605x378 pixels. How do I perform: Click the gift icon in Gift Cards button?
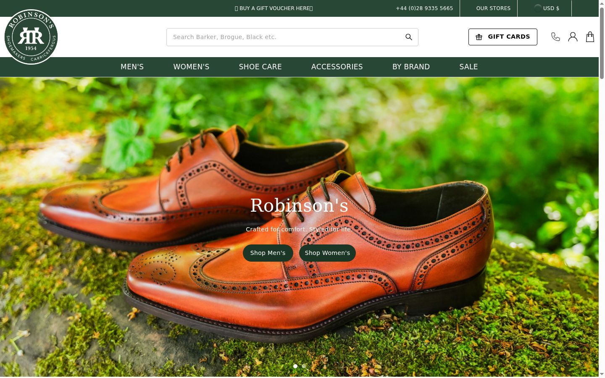479,37
